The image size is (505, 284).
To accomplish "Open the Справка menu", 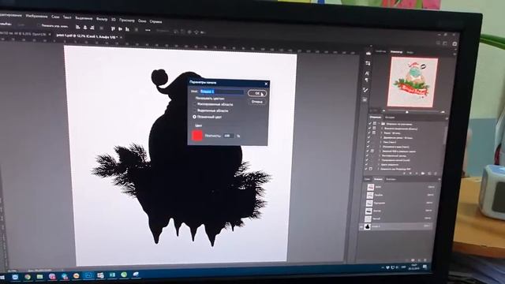I will [x=155, y=21].
